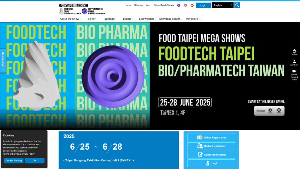Image resolution: width=300 pixels, height=169 pixels.
Task: Click the organizer logos box on banner
Action: pos(269,111)
